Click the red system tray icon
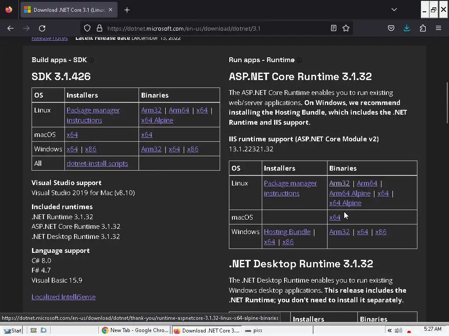Viewport: 449px width, 336px height. [x=409, y=332]
